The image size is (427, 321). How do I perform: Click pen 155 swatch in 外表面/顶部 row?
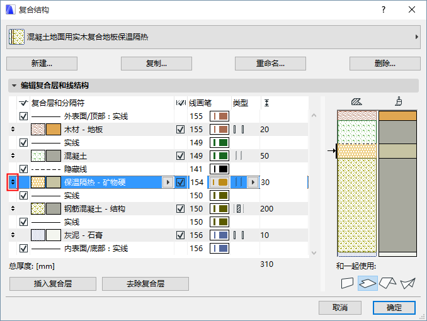219,116
